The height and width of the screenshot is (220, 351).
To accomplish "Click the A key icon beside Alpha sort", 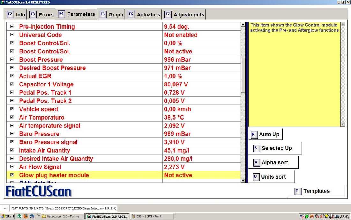I will point(256,162).
